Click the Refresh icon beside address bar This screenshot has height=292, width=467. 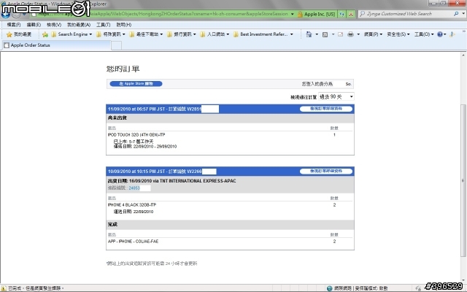(x=342, y=14)
